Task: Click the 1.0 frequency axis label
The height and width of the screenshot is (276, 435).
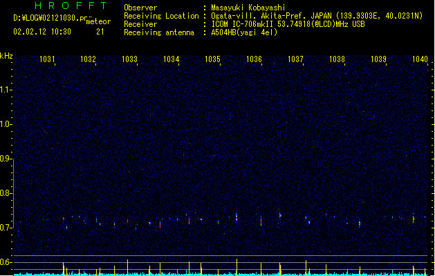Action: pyautogui.click(x=6, y=124)
